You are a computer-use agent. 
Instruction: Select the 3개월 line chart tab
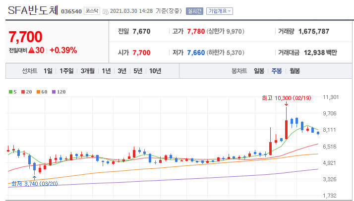[x=88, y=71]
